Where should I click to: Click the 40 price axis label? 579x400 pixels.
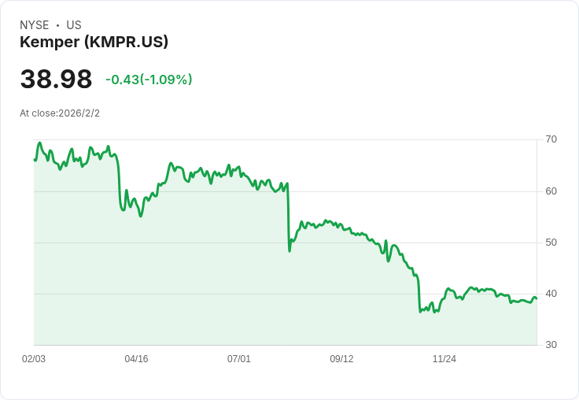551,294
